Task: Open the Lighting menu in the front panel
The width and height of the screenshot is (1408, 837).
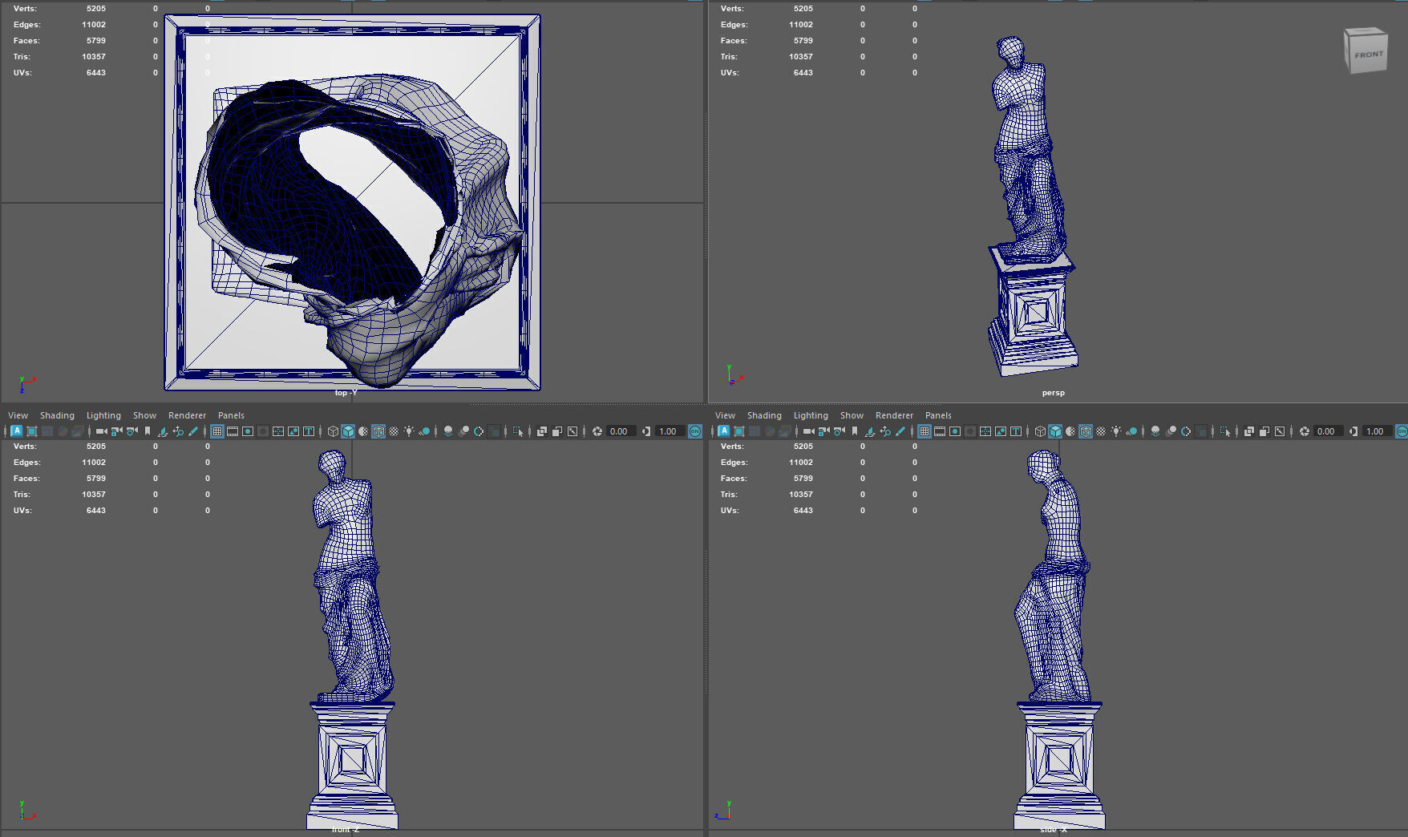Action: (103, 415)
